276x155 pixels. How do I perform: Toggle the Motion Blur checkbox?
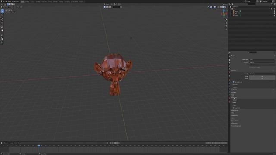(233, 110)
